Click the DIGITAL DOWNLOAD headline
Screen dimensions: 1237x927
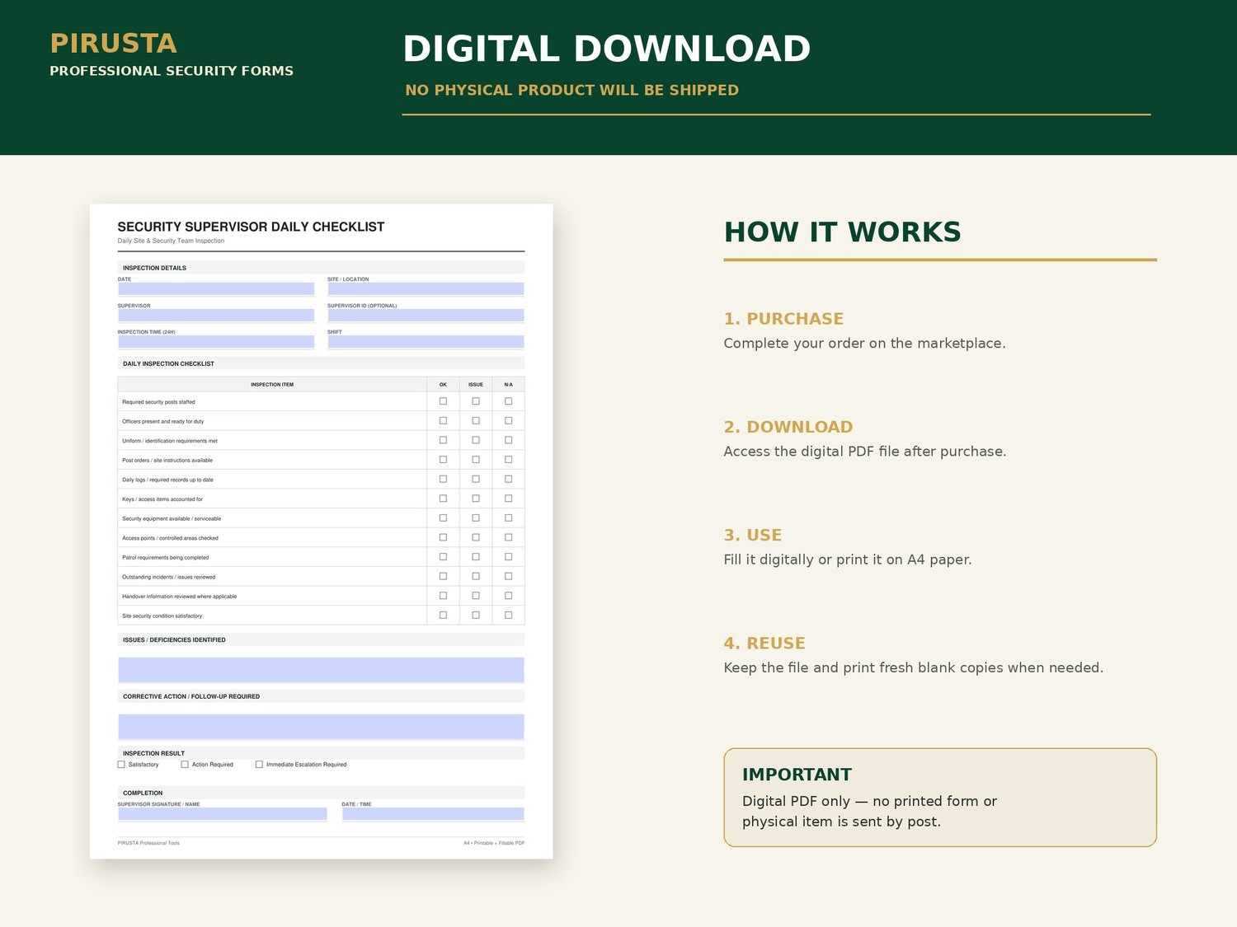point(606,49)
